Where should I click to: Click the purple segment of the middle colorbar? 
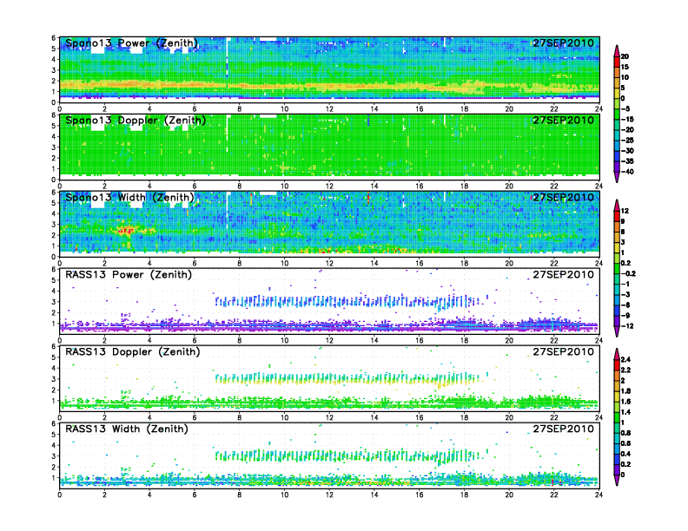(x=617, y=321)
